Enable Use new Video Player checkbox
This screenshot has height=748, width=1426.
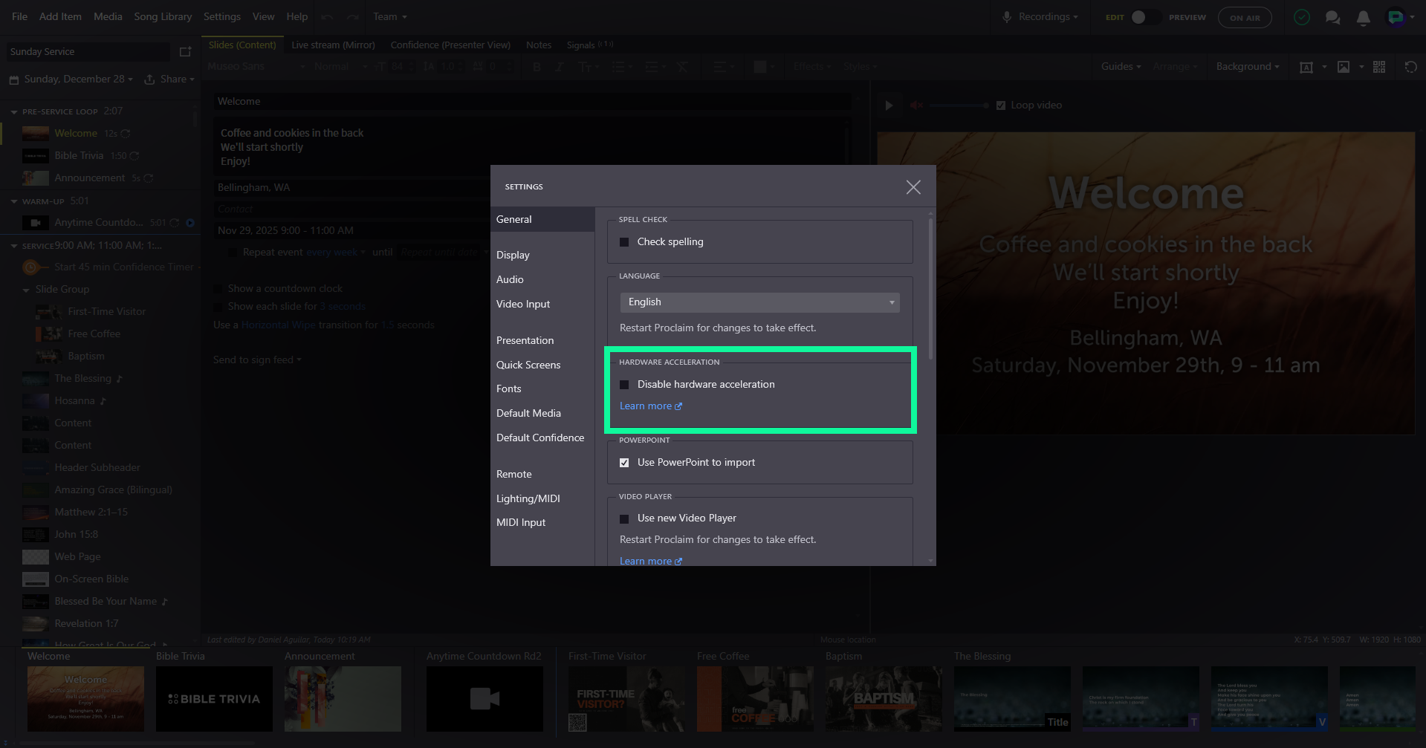[624, 518]
